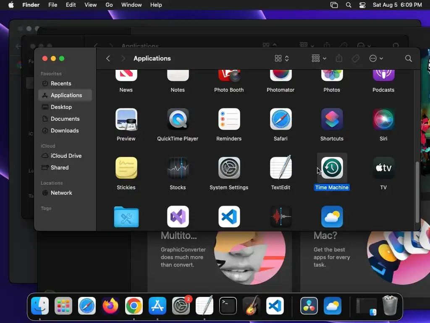The width and height of the screenshot is (430, 323).
Task: Select the TextEdit icon in Applications folder
Action: 281,167
